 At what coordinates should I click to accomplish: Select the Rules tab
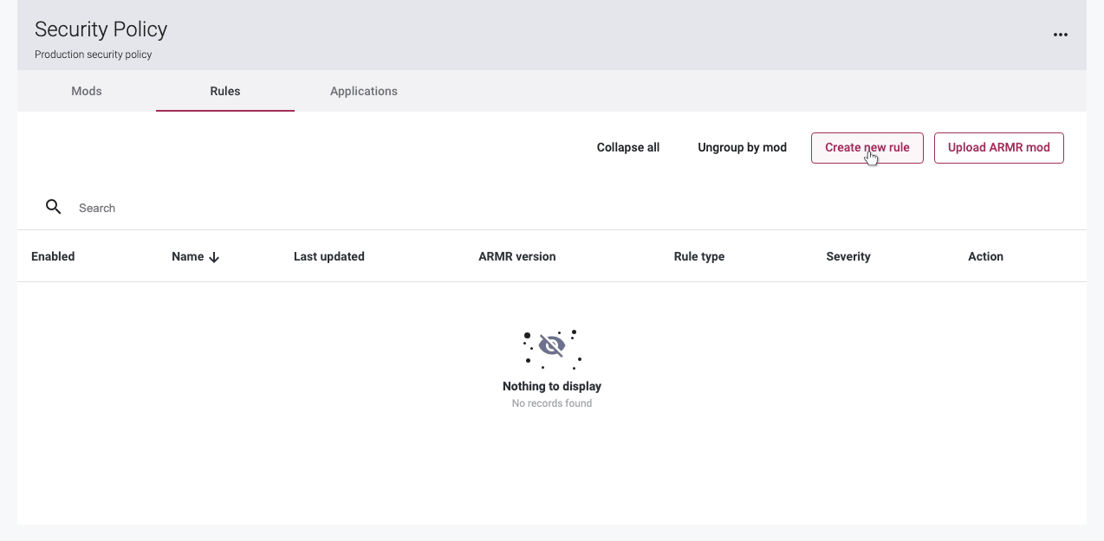[225, 91]
